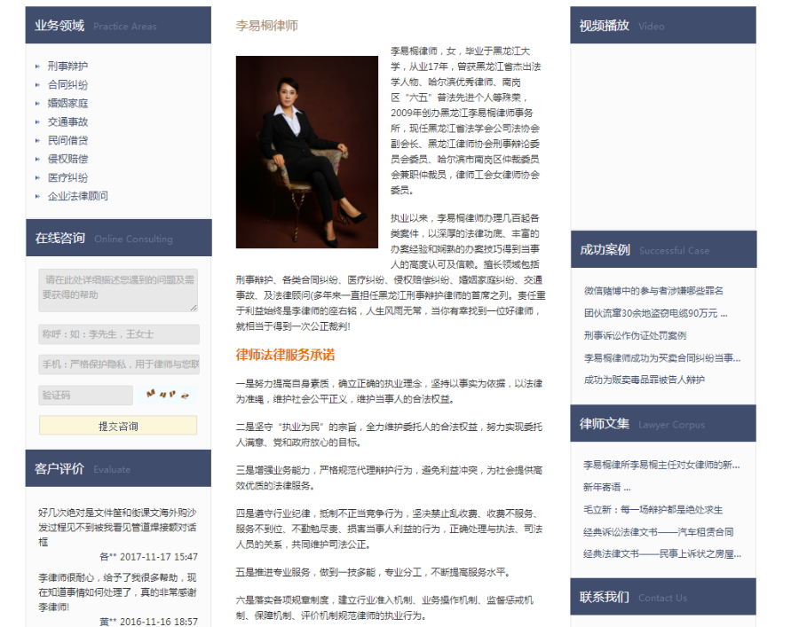Click the paragraph starting 一是努力提高自身素质

pyautogui.click(x=389, y=392)
